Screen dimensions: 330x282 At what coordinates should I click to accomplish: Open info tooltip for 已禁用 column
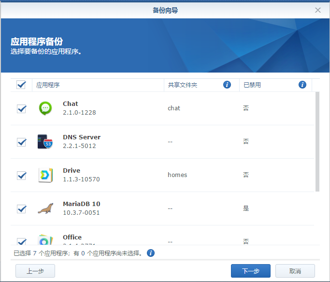pos(302,85)
